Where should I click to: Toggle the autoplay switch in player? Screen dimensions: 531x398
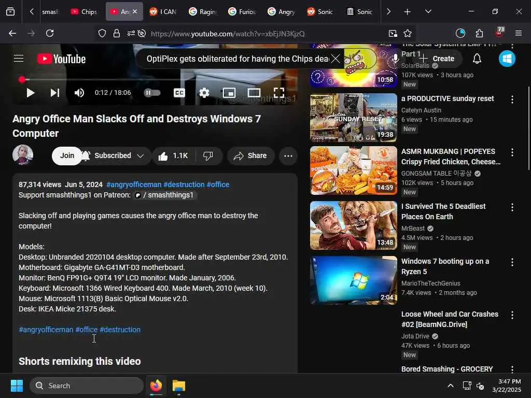point(152,93)
